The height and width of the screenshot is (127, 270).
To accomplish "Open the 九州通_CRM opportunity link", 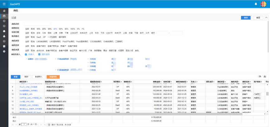I will 27,101.
